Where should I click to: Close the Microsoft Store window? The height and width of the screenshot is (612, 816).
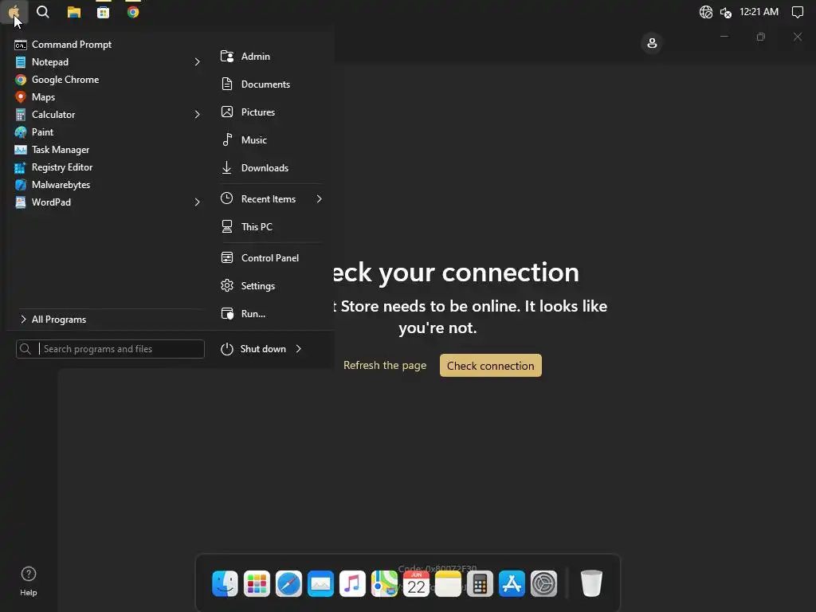(x=797, y=37)
